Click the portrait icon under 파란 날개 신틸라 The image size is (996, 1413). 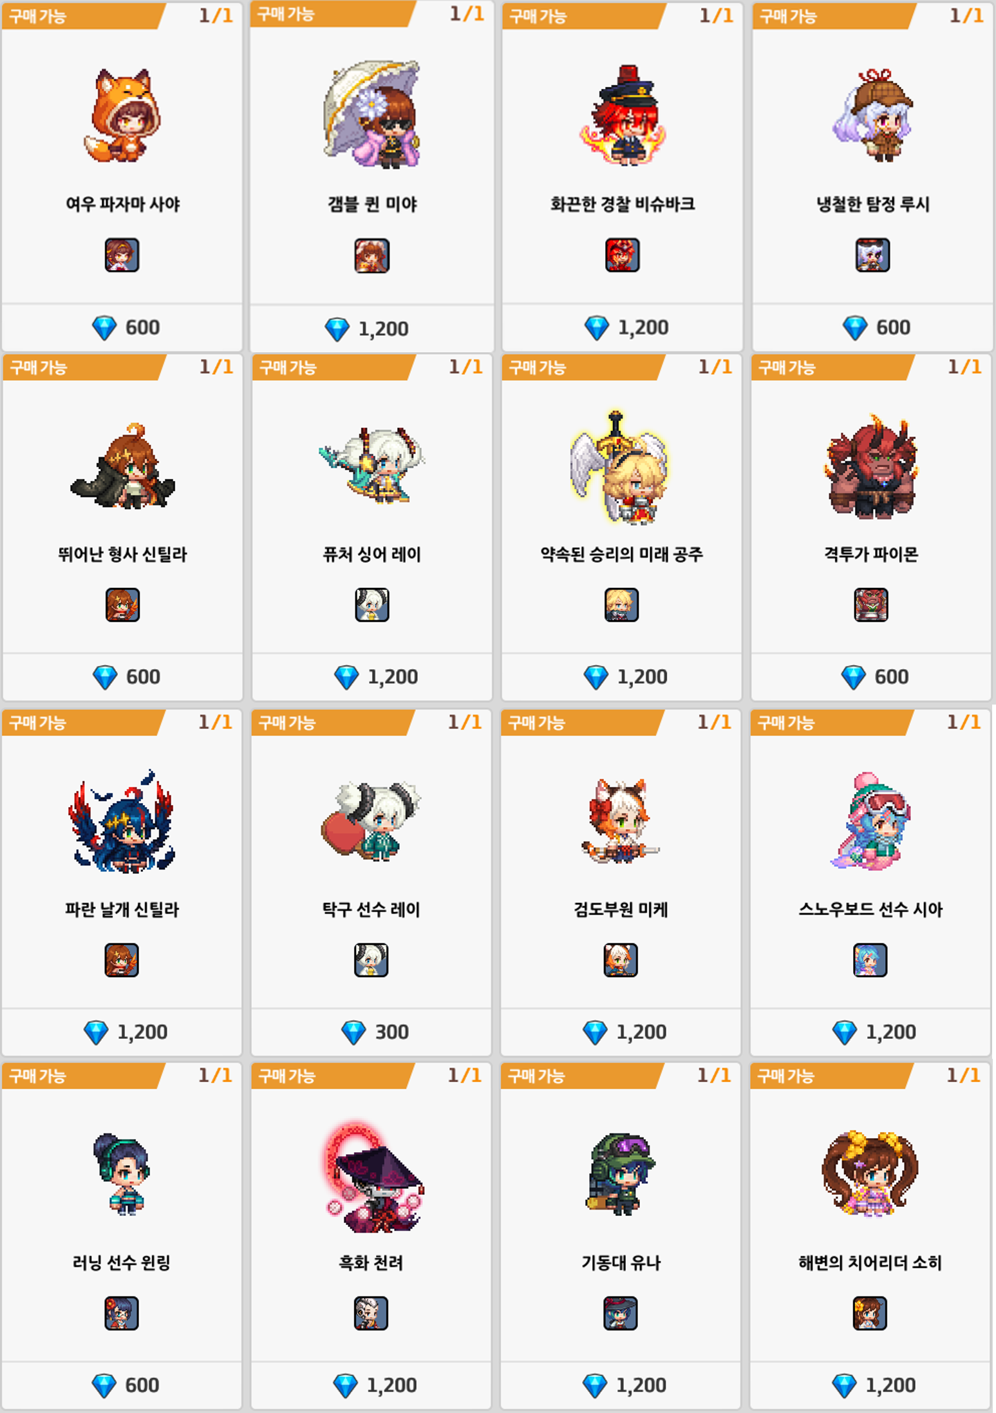coord(122,960)
